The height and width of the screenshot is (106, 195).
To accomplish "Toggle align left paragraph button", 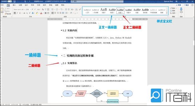I will pyautogui.click(x=52, y=13).
